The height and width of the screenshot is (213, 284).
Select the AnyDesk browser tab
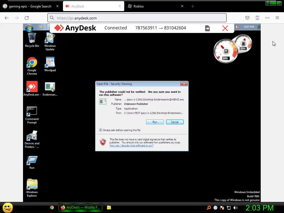[93, 6]
